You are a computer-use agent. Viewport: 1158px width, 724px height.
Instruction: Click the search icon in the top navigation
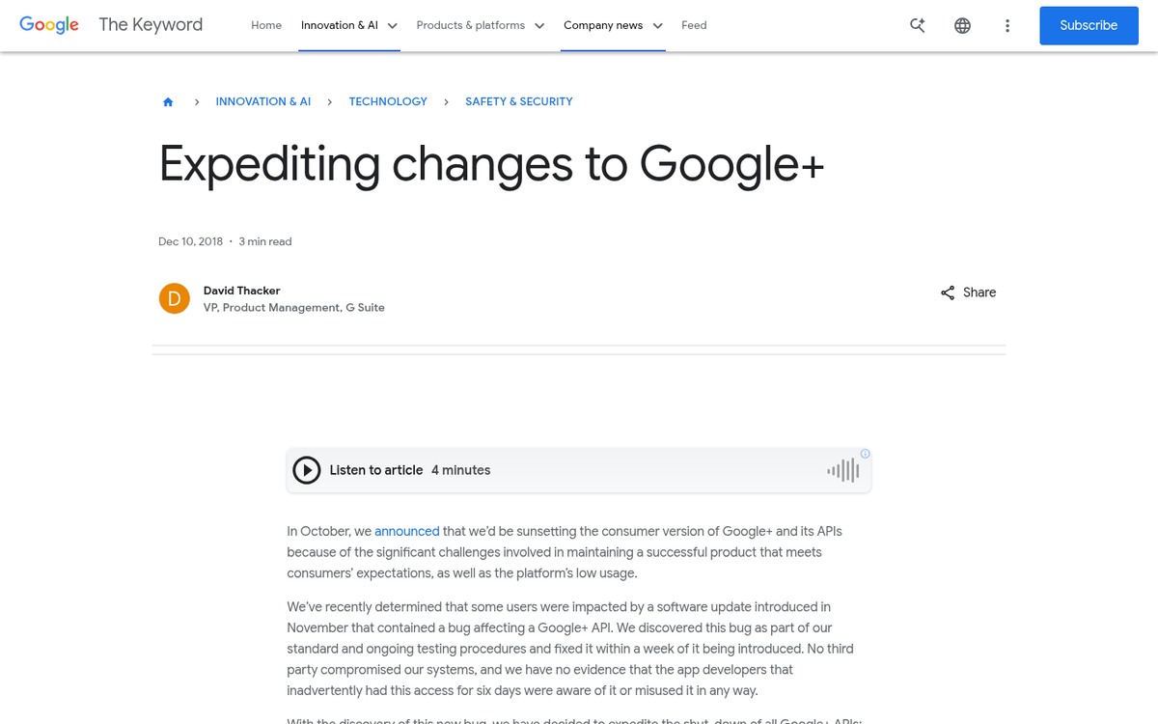click(x=917, y=25)
